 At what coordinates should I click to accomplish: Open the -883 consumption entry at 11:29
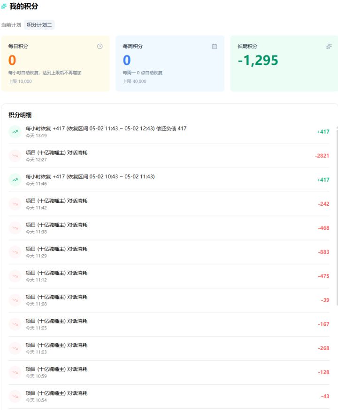(x=169, y=252)
